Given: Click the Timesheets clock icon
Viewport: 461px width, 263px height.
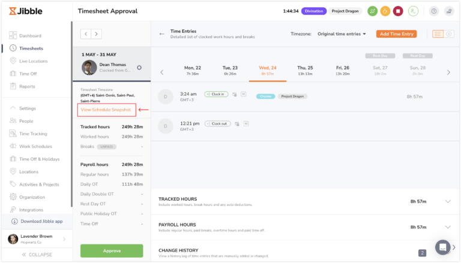Looking at the screenshot, I should click(x=13, y=48).
